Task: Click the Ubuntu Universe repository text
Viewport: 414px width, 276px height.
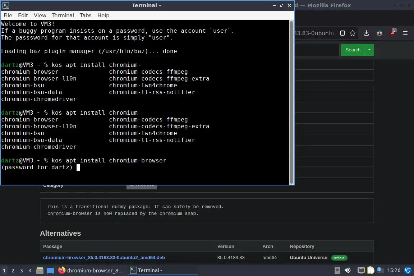Action: [x=308, y=258]
